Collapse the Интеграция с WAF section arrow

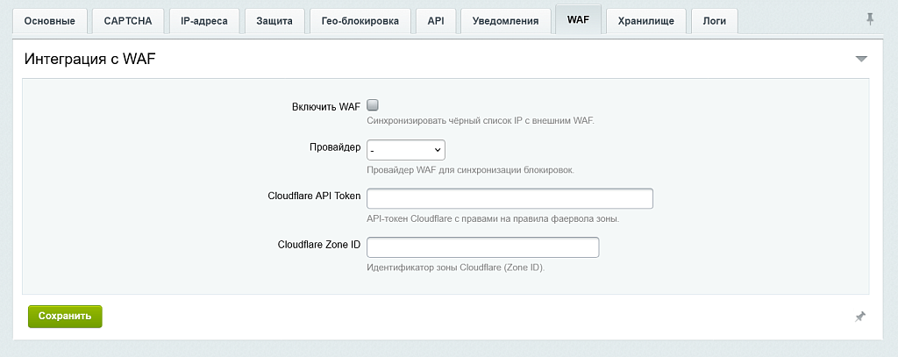[x=861, y=59]
